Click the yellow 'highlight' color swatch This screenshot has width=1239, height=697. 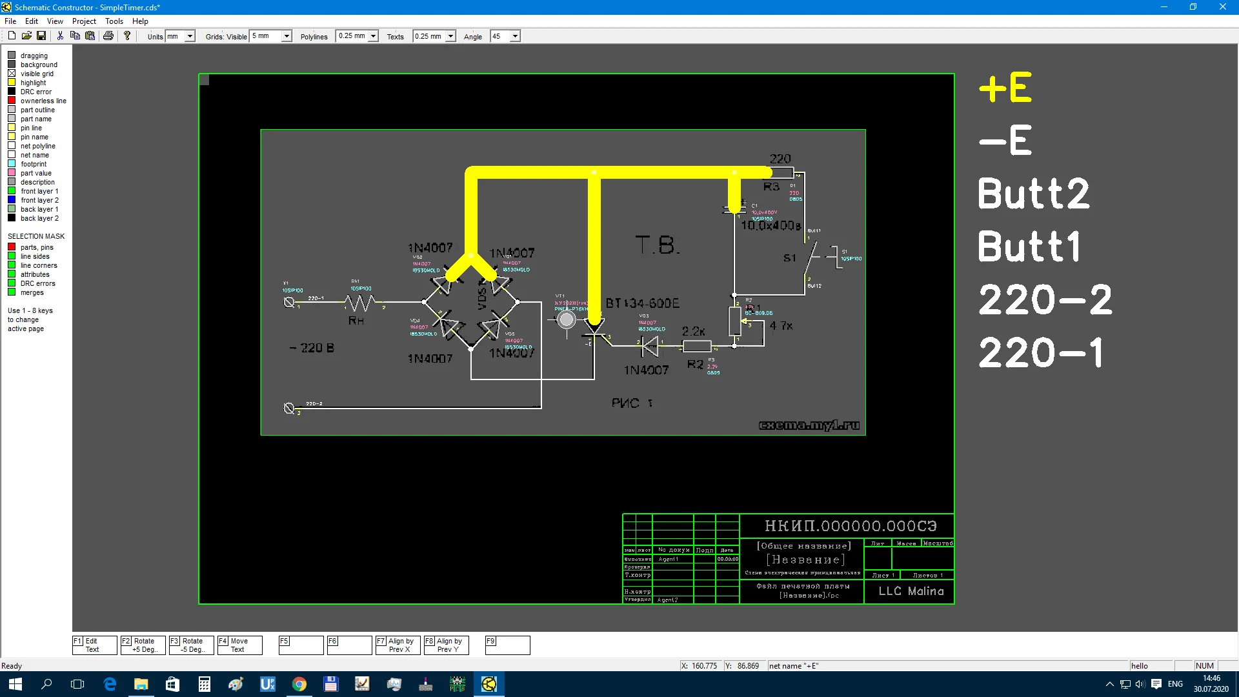(x=12, y=82)
